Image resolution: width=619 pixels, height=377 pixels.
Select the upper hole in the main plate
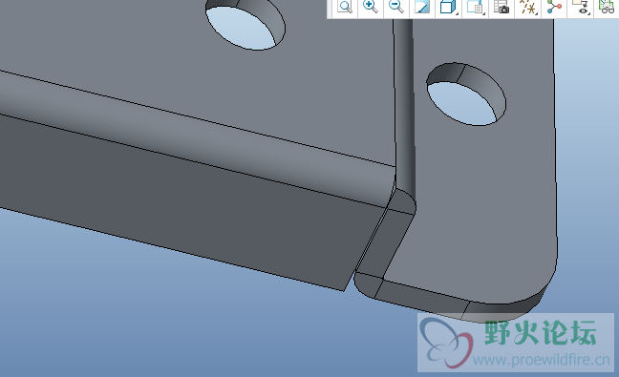pyautogui.click(x=245, y=25)
